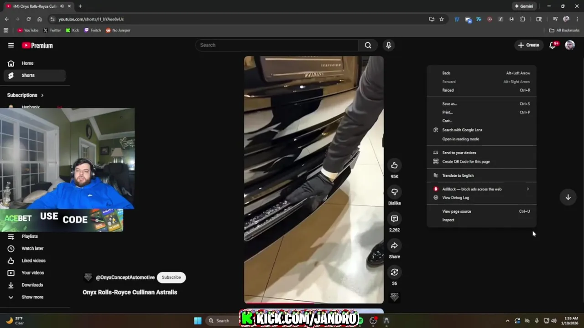
Task: Open the YouTube hamburger guide menu
Action: (x=11, y=45)
